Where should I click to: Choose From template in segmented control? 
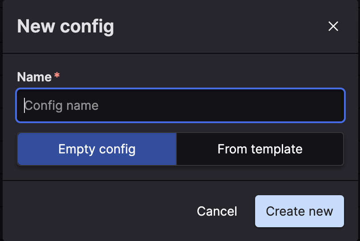[260, 149]
